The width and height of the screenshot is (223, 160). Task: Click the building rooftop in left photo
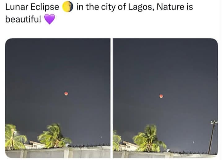[36, 144]
